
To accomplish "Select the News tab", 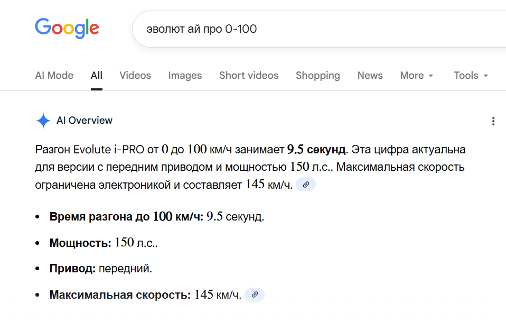I will coord(370,75).
